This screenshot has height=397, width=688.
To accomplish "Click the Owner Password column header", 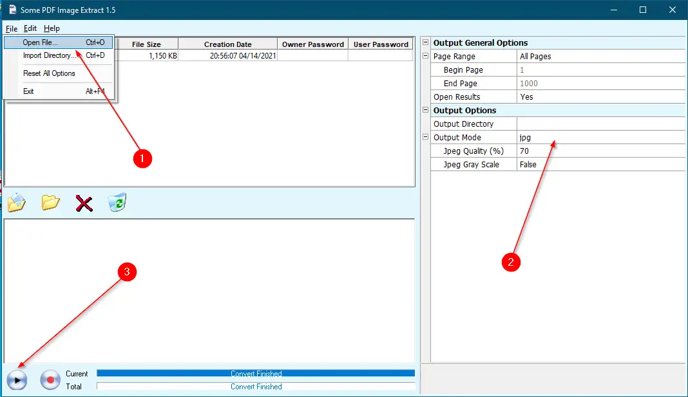I will point(313,44).
